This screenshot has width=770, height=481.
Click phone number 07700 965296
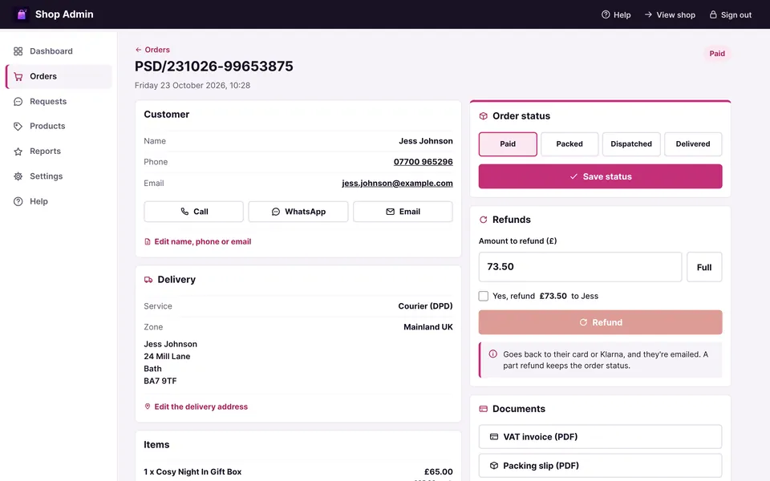click(423, 162)
